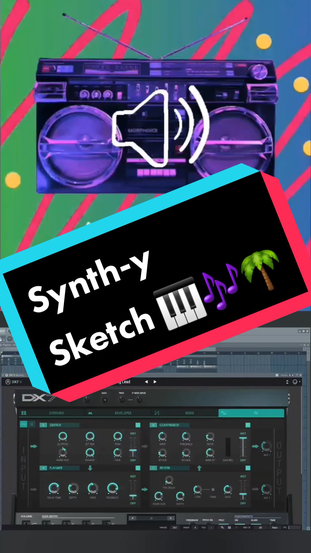Click the algorithm previous arrow beside 21
The image size is (311, 553).
point(132,518)
